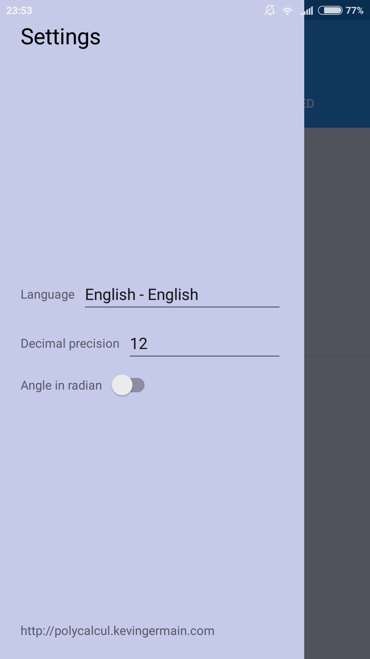
Task: Expand the Decimal precision selector showing 12
Action: point(205,344)
